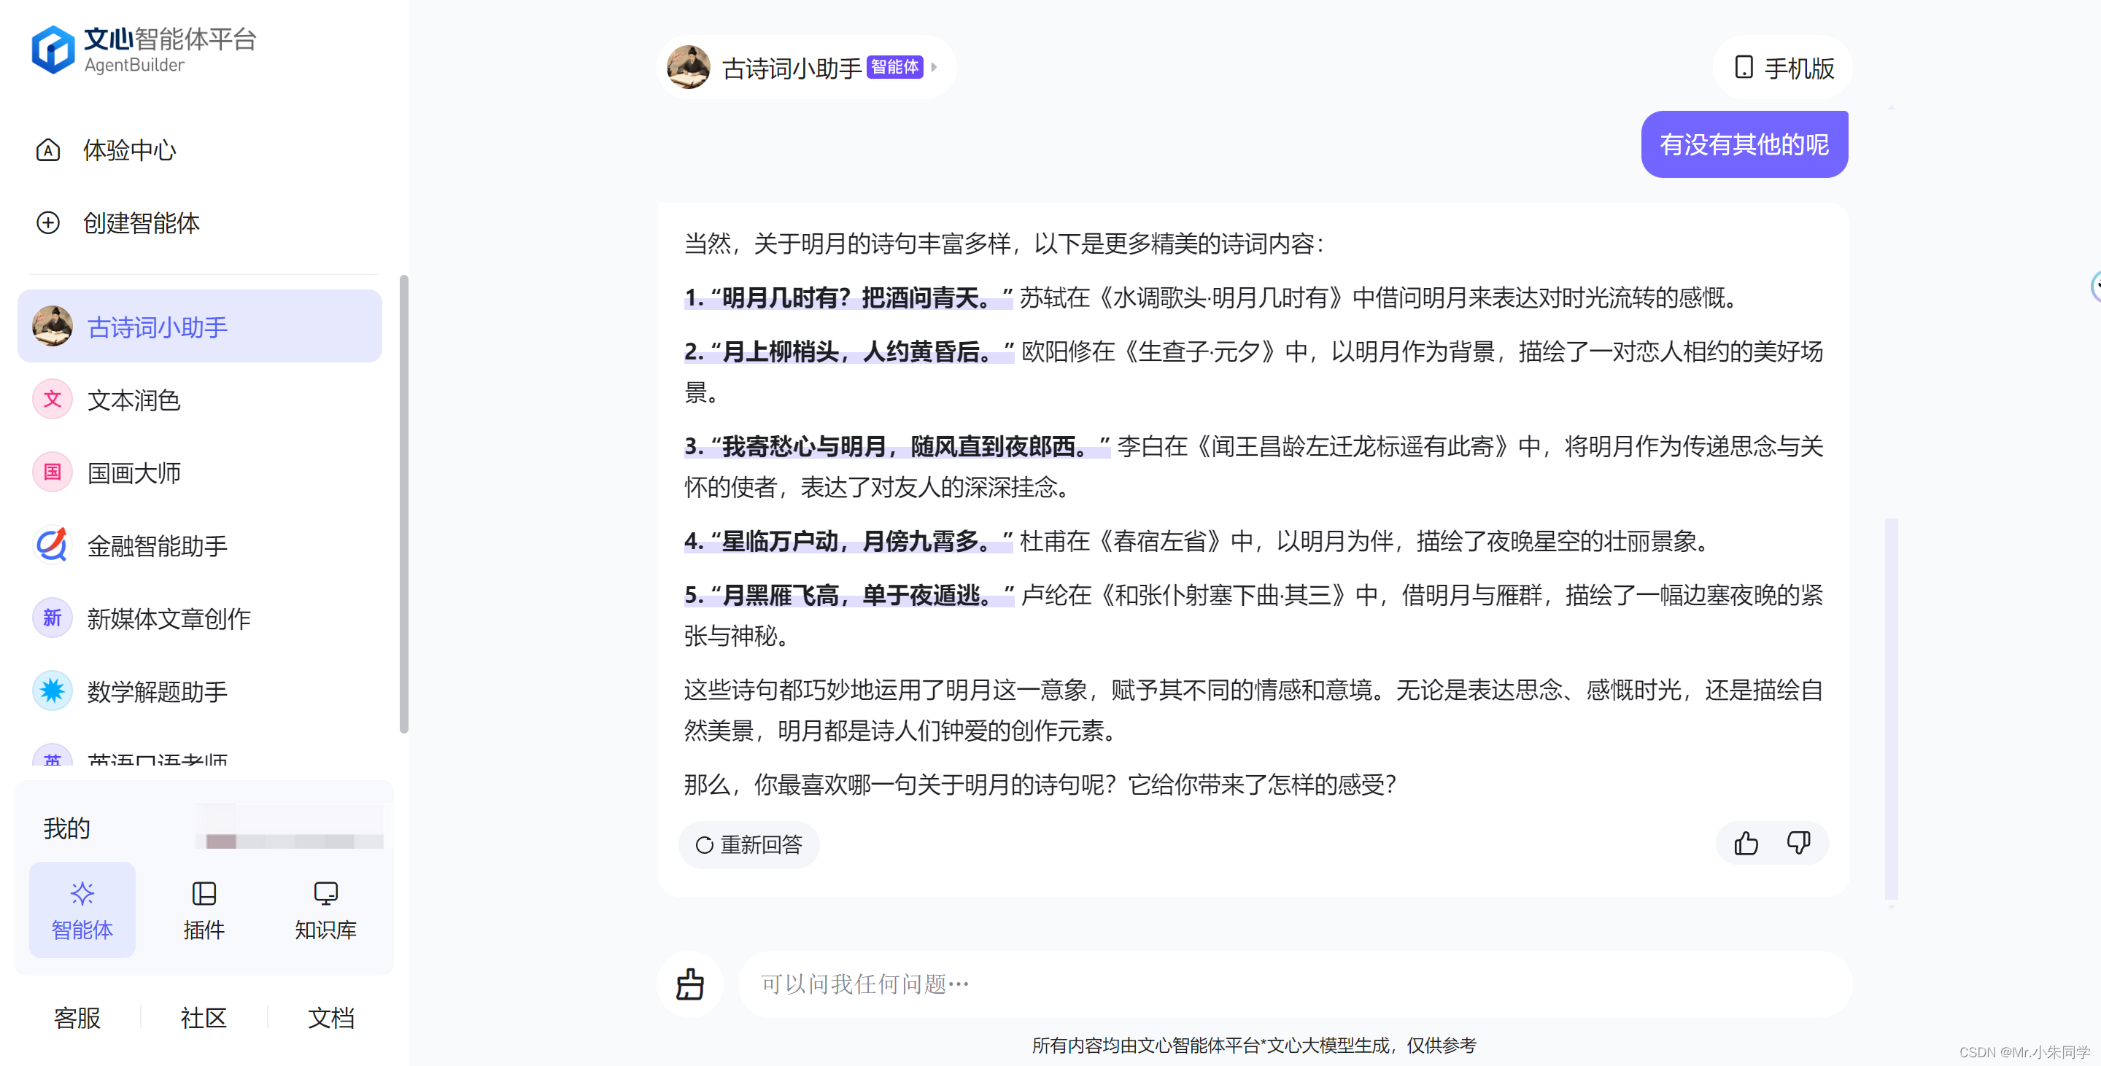The image size is (2101, 1066).
Task: Click the thumbs-up like icon
Action: click(1746, 843)
